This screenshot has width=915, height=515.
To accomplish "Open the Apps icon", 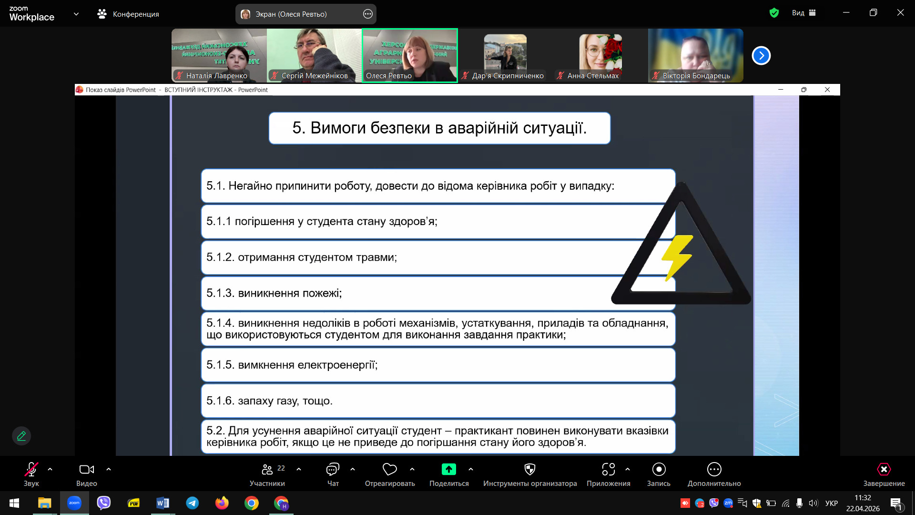I will (608, 470).
